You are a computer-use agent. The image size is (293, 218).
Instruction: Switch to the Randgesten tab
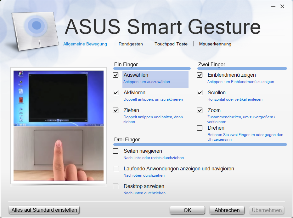tap(131, 44)
